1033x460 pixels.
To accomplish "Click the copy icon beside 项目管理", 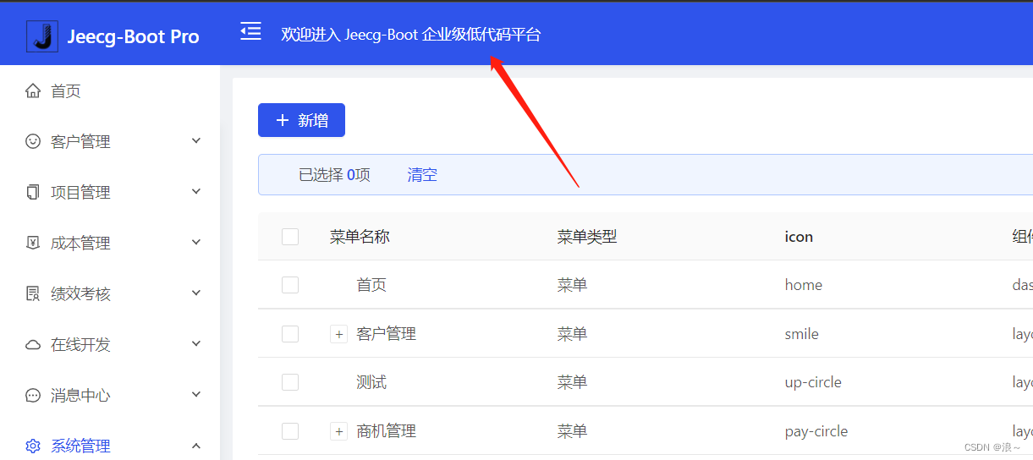I will (x=33, y=192).
